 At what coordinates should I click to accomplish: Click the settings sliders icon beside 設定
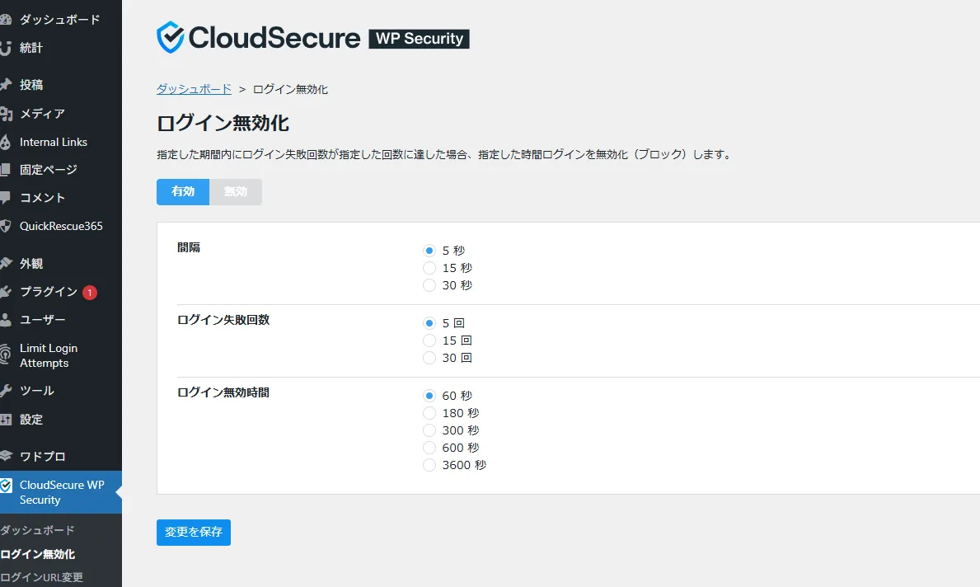(6, 420)
